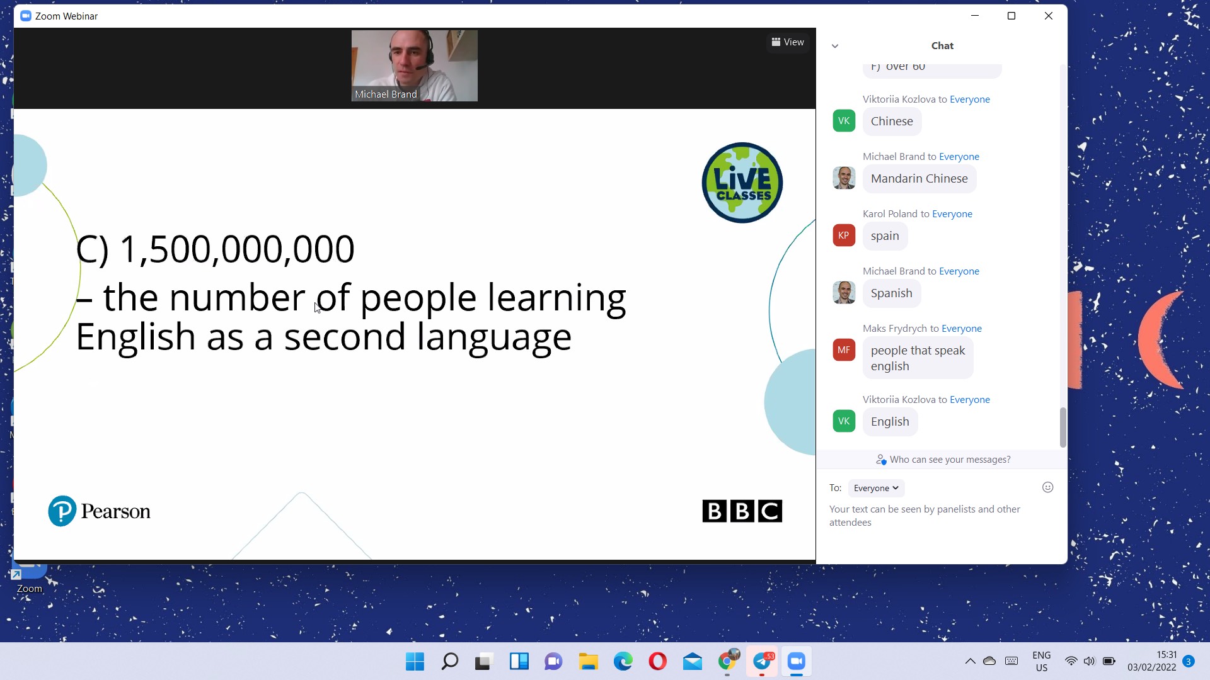Open Telegram from the taskbar
The image size is (1210, 680).
click(762, 661)
